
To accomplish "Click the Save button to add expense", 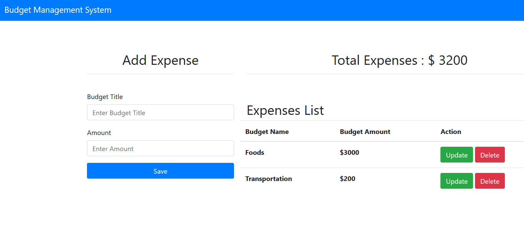I will click(x=160, y=171).
